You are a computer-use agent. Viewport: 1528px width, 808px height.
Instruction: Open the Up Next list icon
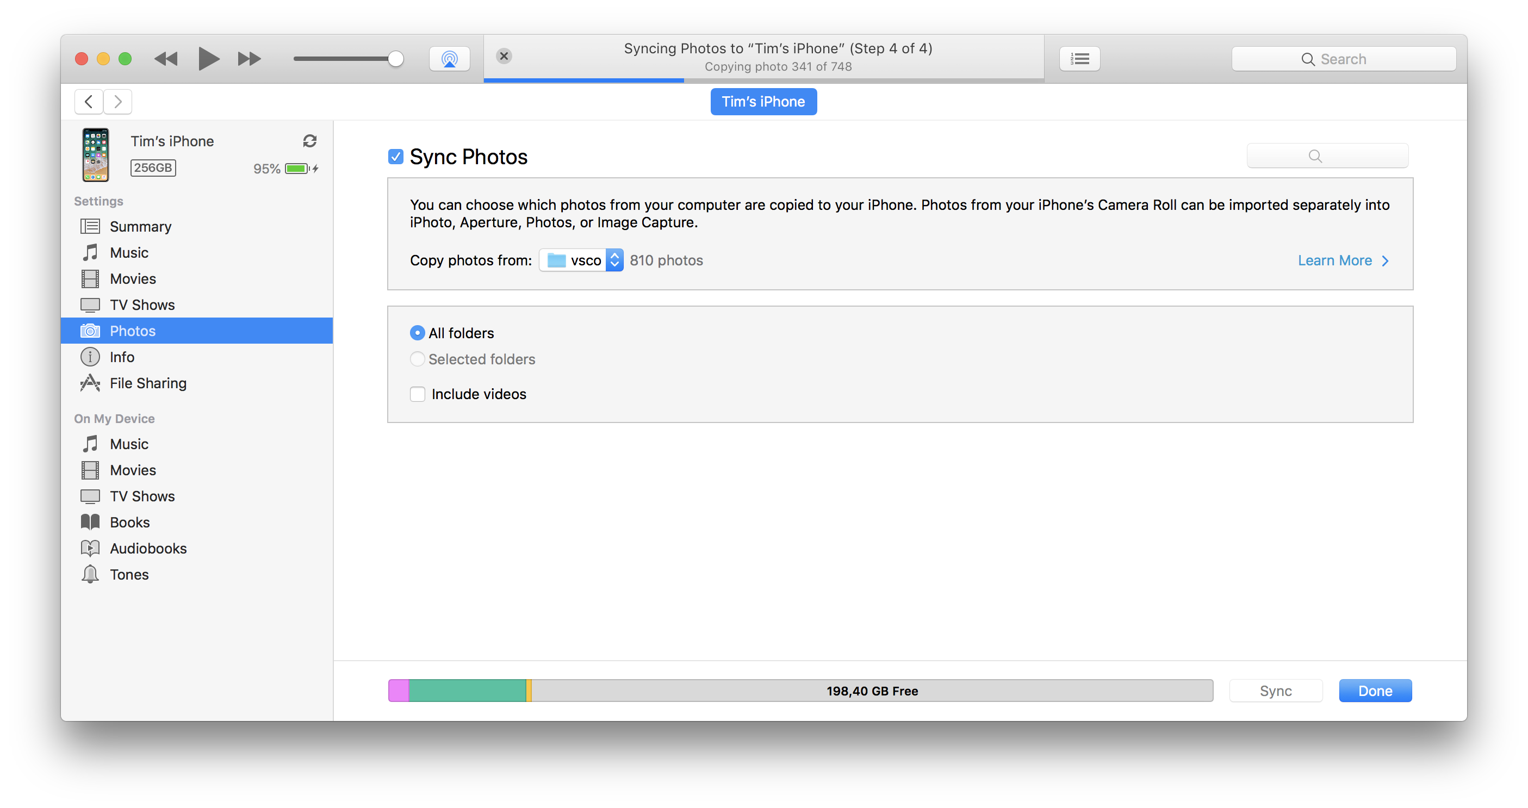[x=1079, y=59]
